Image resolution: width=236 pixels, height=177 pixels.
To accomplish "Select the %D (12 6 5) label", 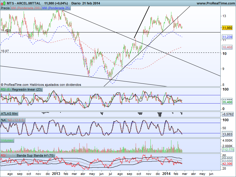I will coord(16,120).
